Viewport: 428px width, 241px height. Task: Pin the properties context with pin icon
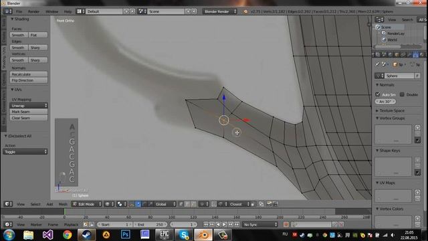377,64
